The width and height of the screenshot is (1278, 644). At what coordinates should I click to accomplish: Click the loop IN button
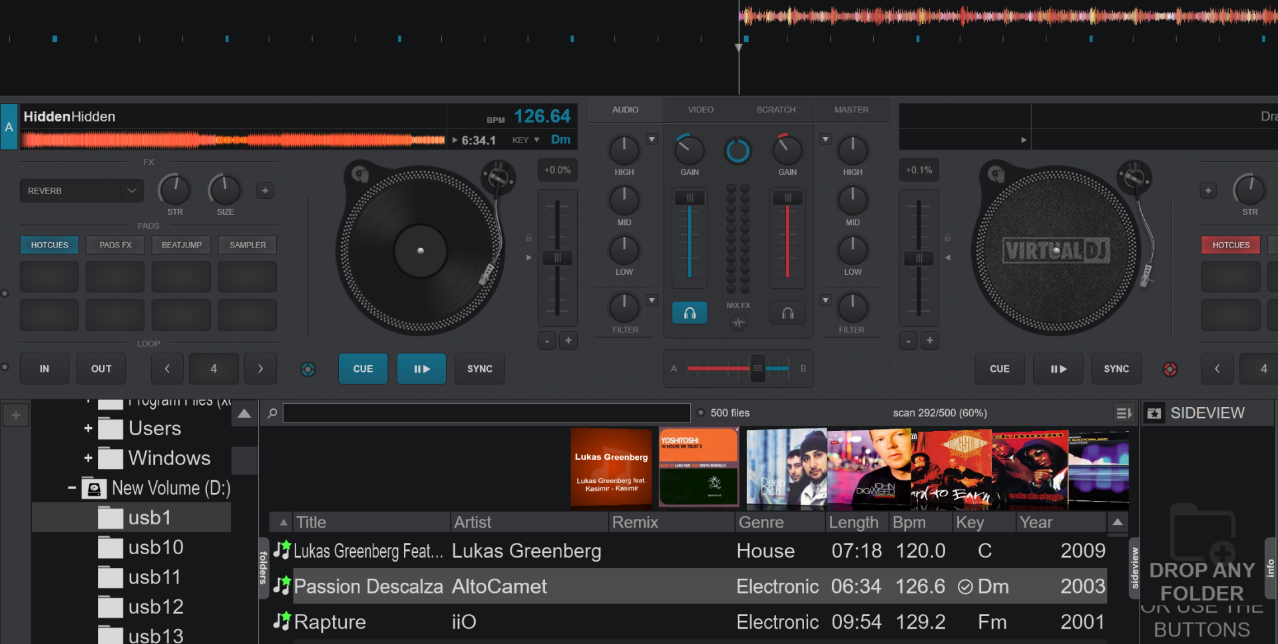tap(44, 369)
